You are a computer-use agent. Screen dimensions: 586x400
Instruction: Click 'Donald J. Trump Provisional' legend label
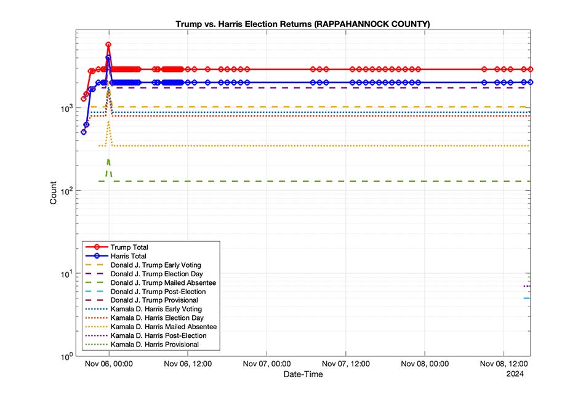(155, 300)
